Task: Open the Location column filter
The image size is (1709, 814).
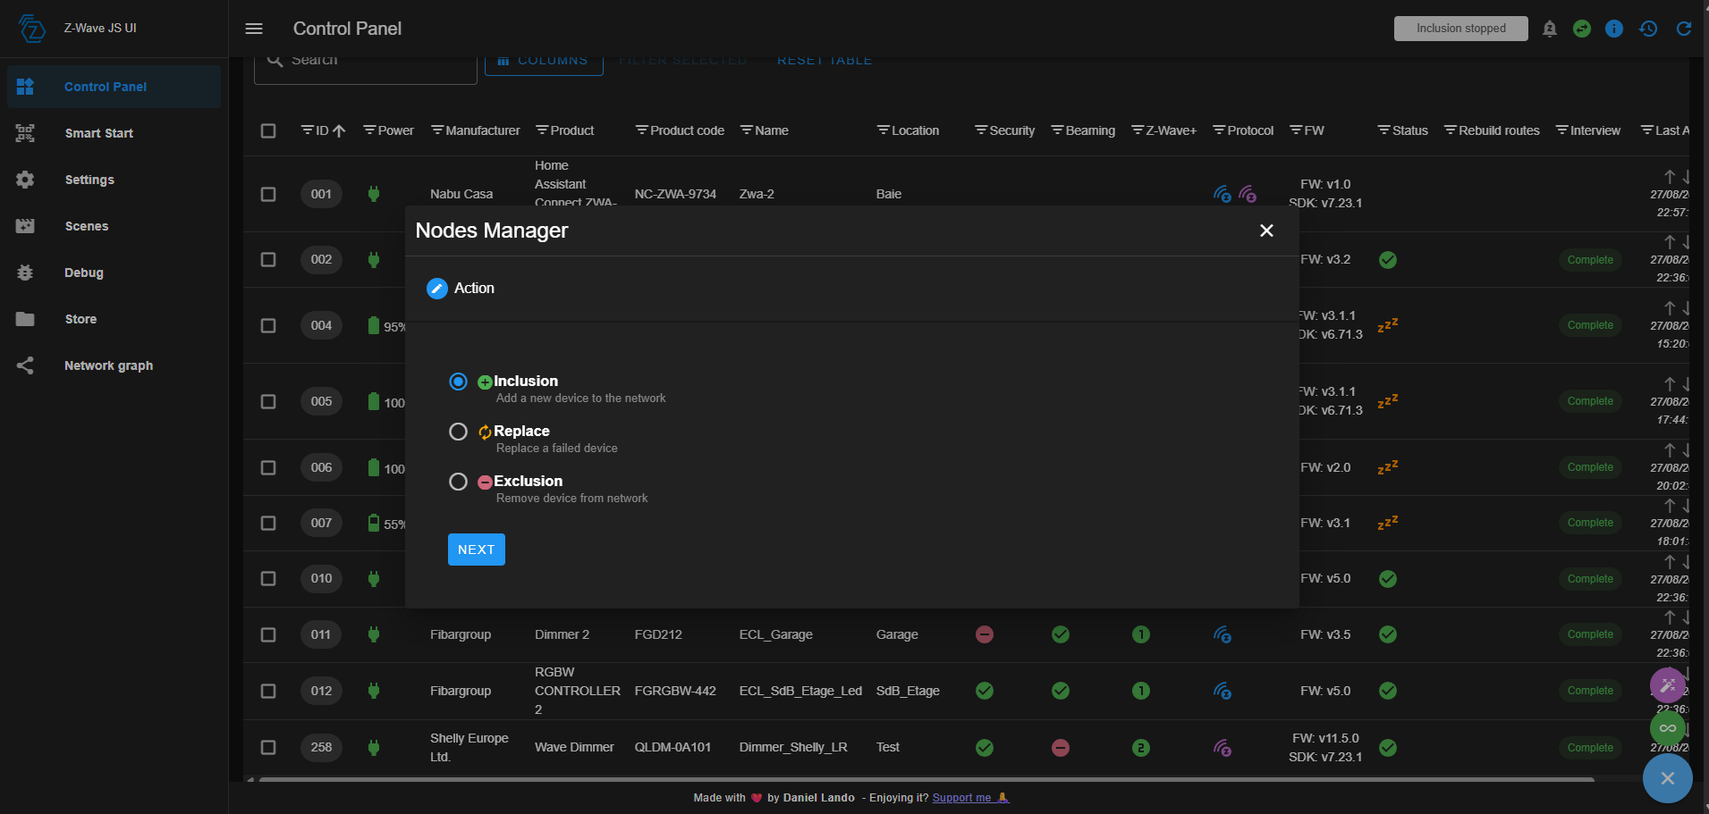Action: click(883, 130)
